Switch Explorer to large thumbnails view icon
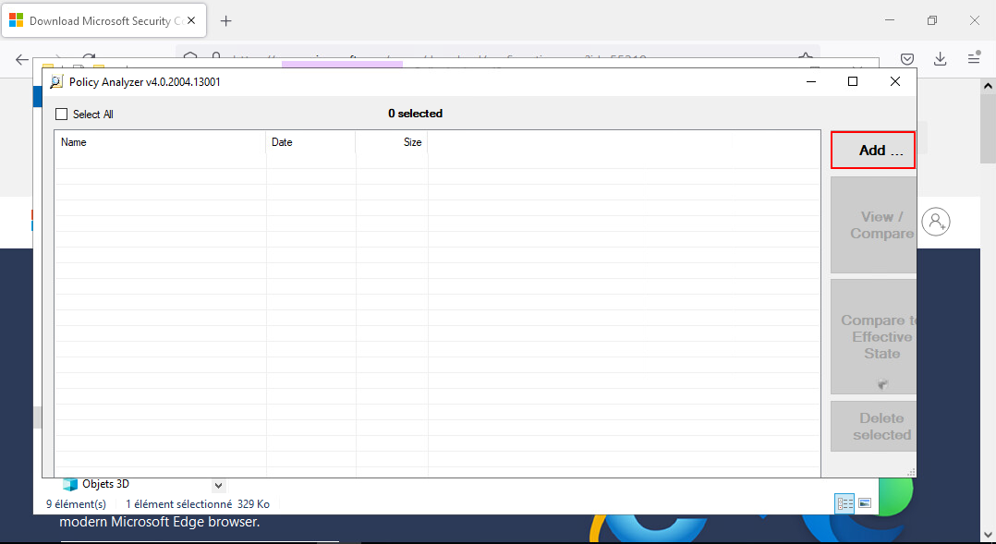This screenshot has height=544, width=996. [x=865, y=503]
